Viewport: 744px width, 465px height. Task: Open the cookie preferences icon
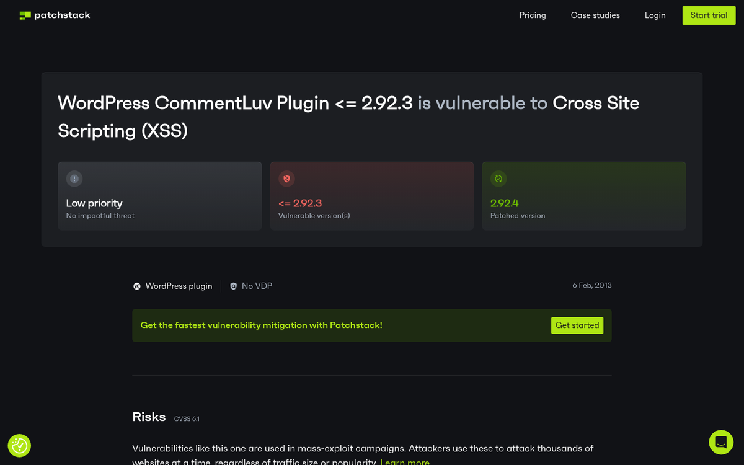point(19,445)
